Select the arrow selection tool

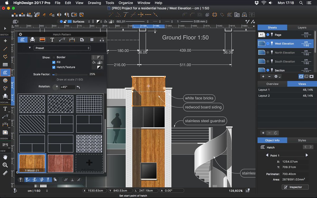(x=5, y=29)
